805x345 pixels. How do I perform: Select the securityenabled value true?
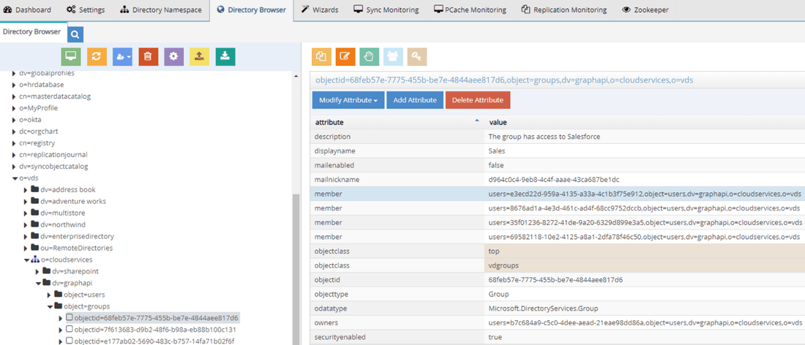pos(495,337)
